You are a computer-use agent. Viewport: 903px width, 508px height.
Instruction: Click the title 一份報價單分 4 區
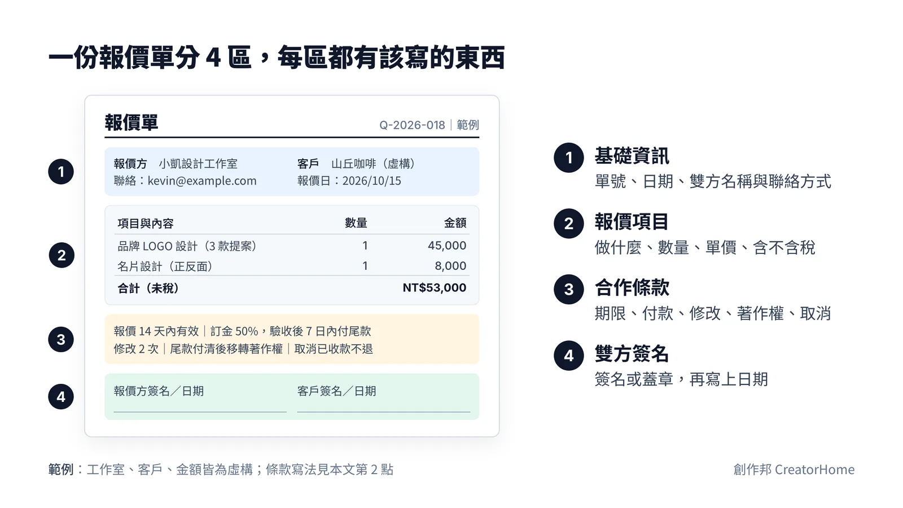click(150, 58)
